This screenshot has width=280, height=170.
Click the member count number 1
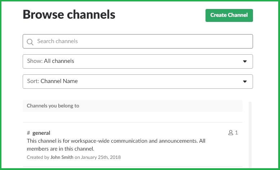tap(236, 133)
